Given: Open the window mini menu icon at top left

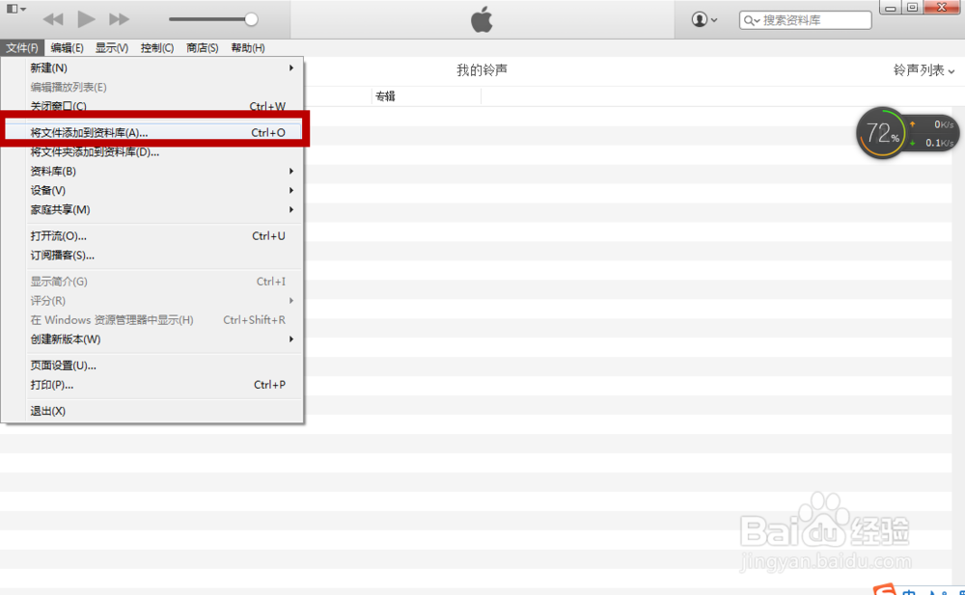Looking at the screenshot, I should tap(15, 9).
